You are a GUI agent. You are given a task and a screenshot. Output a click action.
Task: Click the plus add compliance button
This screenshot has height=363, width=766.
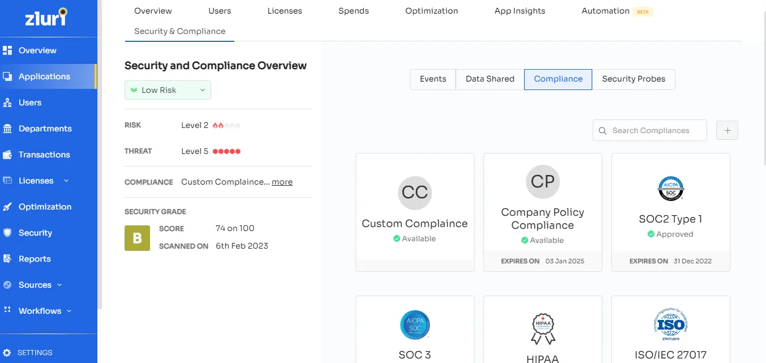[728, 130]
